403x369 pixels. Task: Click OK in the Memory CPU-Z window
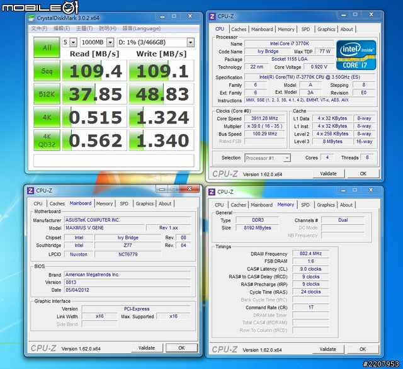[x=363, y=349]
